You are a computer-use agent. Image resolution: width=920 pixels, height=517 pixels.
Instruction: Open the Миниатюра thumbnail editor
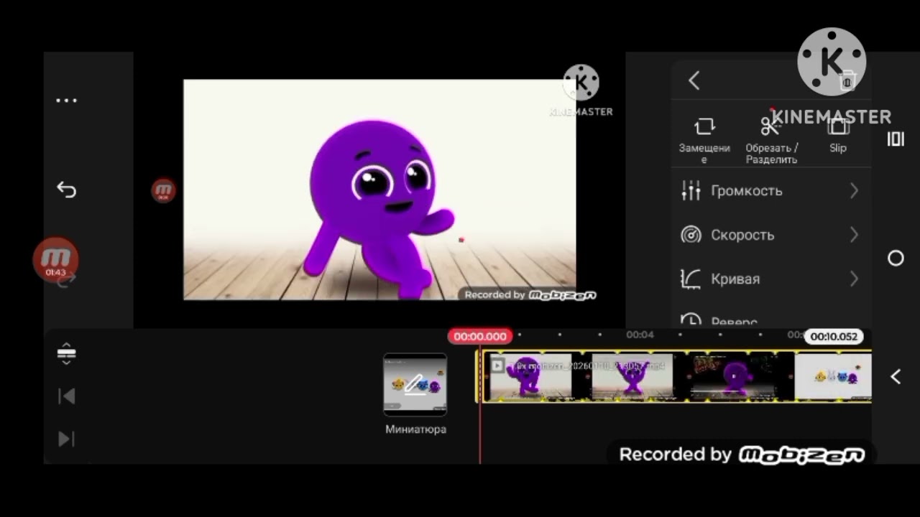(x=415, y=385)
